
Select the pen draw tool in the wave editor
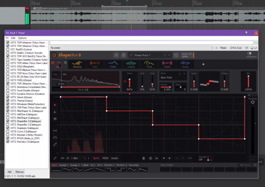click(55, 112)
